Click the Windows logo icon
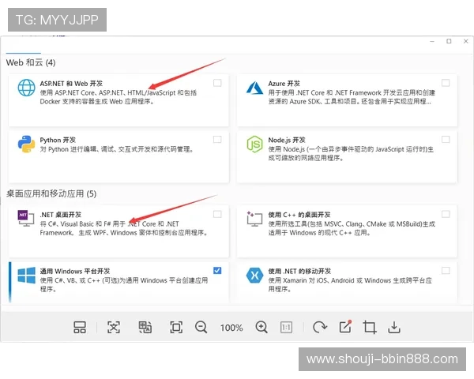The width and height of the screenshot is (474, 379). 26,275
